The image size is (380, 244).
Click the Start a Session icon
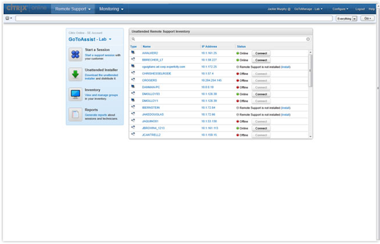(x=75, y=54)
